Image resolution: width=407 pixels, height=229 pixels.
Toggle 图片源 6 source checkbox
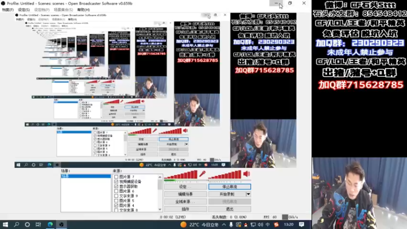pyautogui.click(x=116, y=191)
